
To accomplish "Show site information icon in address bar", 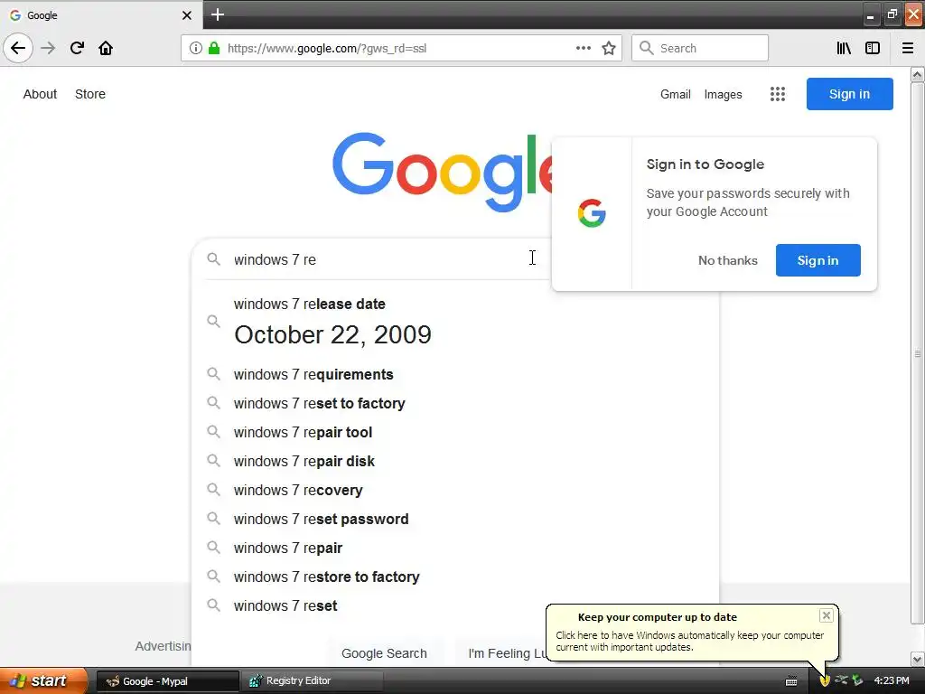I will [x=195, y=48].
